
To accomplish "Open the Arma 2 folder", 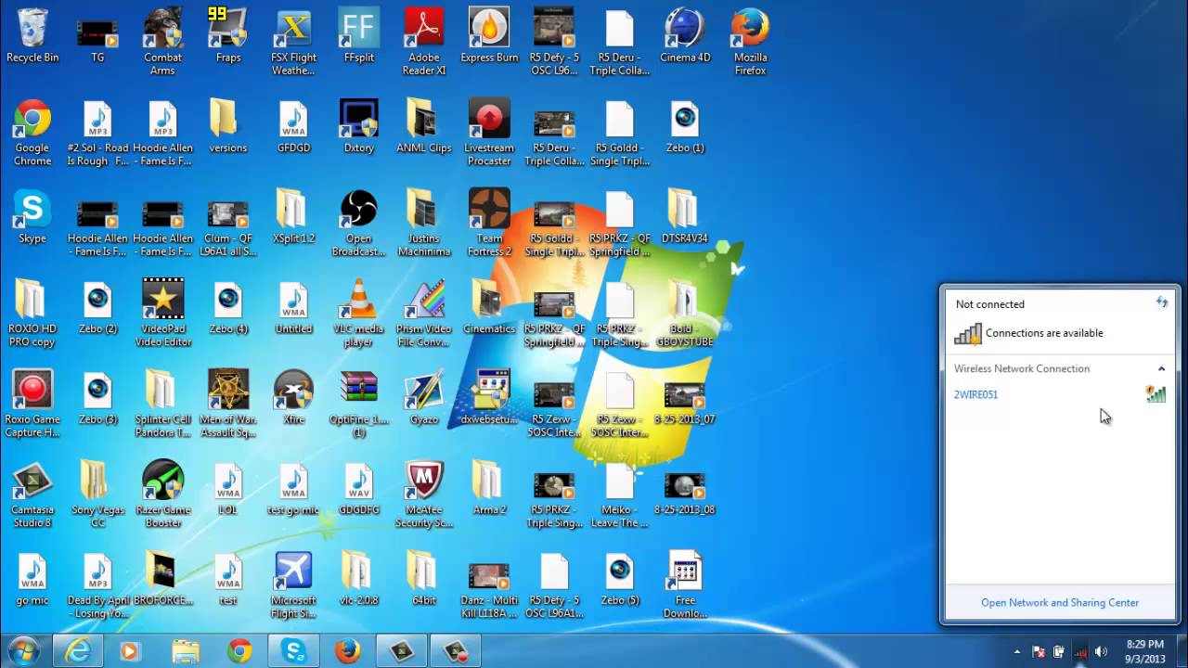I will click(489, 489).
